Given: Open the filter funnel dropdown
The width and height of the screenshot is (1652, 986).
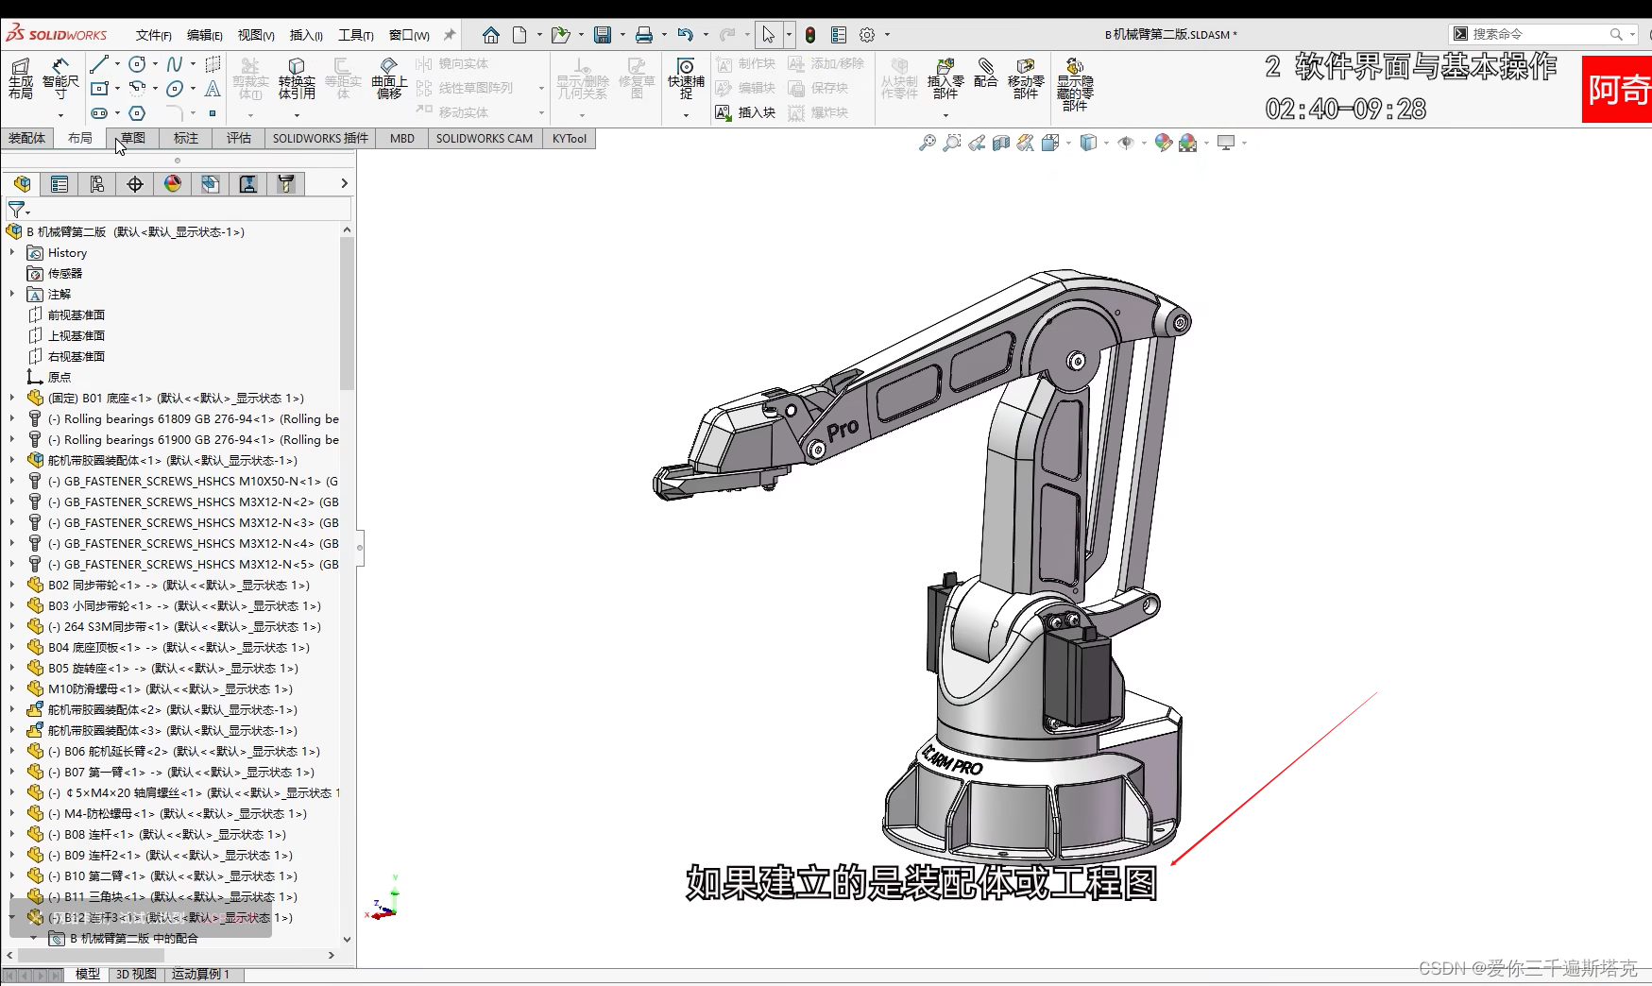Looking at the screenshot, I should click(x=19, y=210).
